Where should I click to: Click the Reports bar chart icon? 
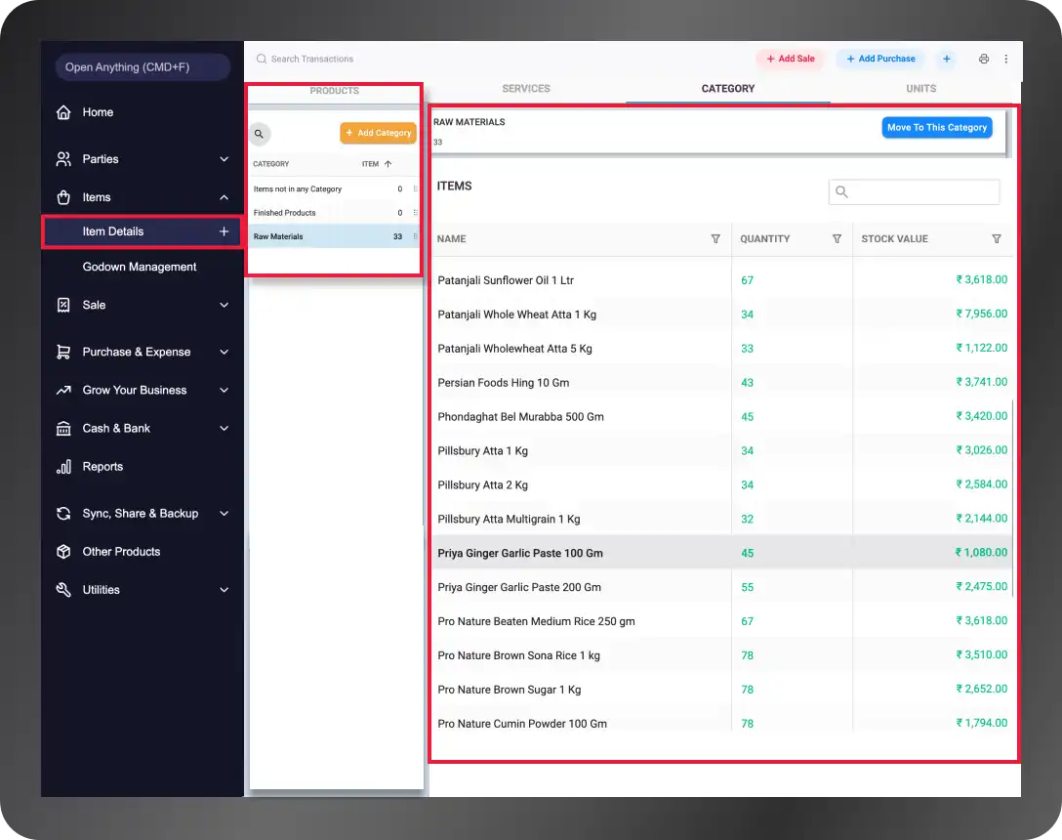click(63, 467)
